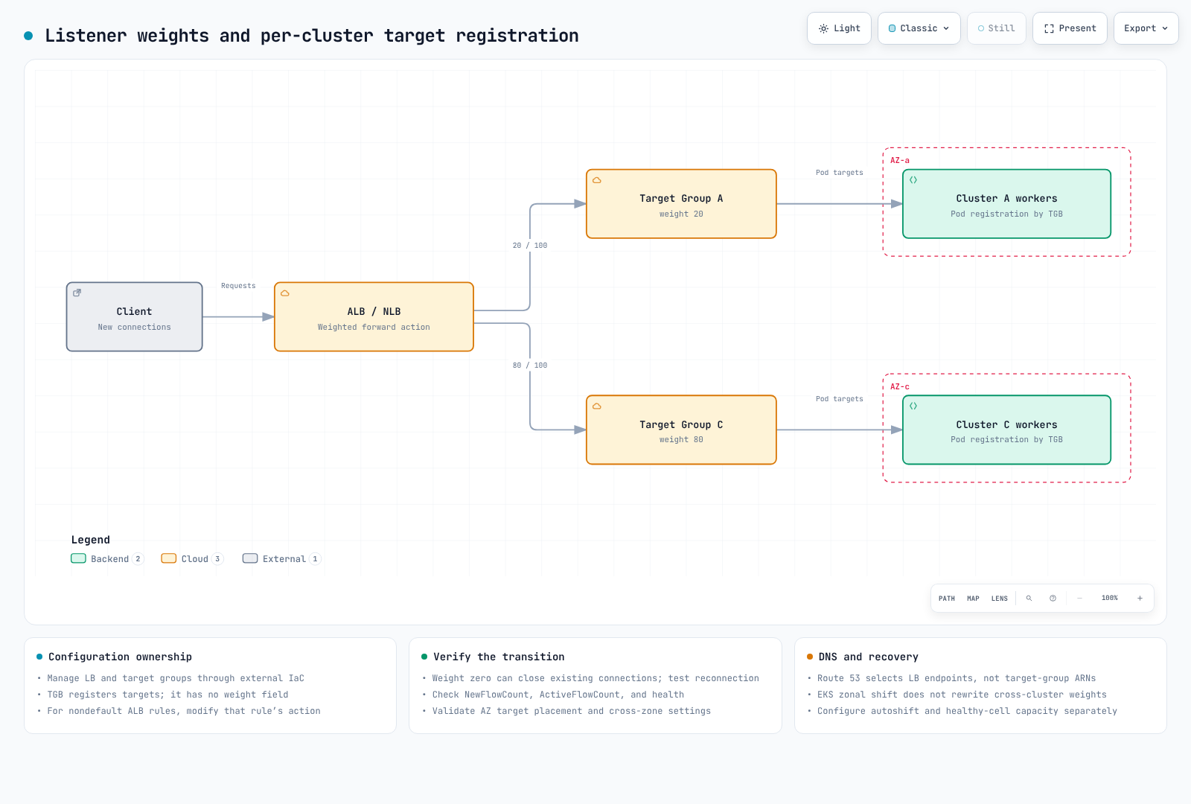Click the '20 / 100' edge label

point(530,246)
